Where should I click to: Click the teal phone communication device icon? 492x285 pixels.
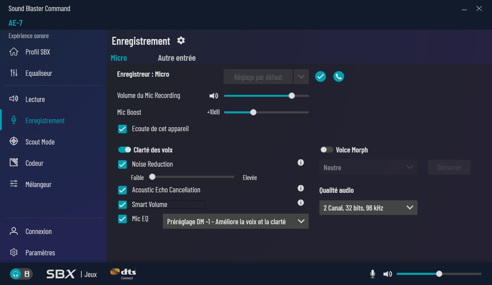pyautogui.click(x=338, y=77)
